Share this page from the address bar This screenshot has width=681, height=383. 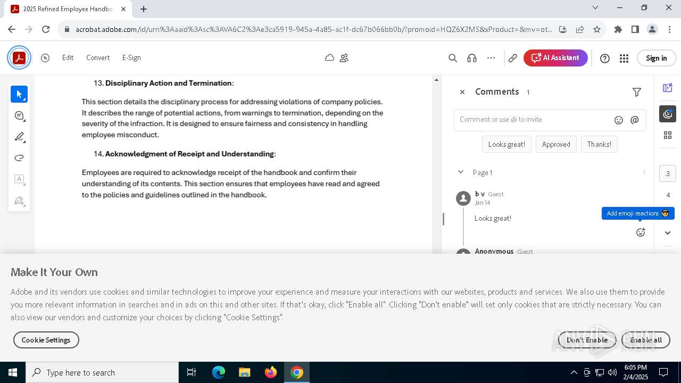tap(580, 29)
